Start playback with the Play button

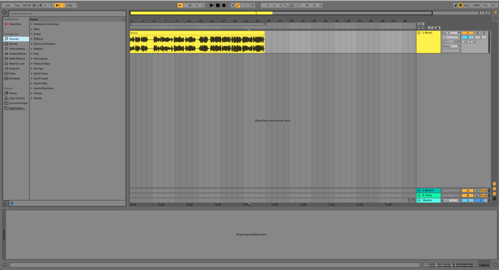(x=211, y=5)
